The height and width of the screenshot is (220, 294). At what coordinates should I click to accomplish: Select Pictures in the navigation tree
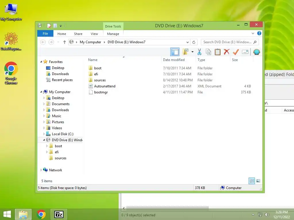point(58,122)
